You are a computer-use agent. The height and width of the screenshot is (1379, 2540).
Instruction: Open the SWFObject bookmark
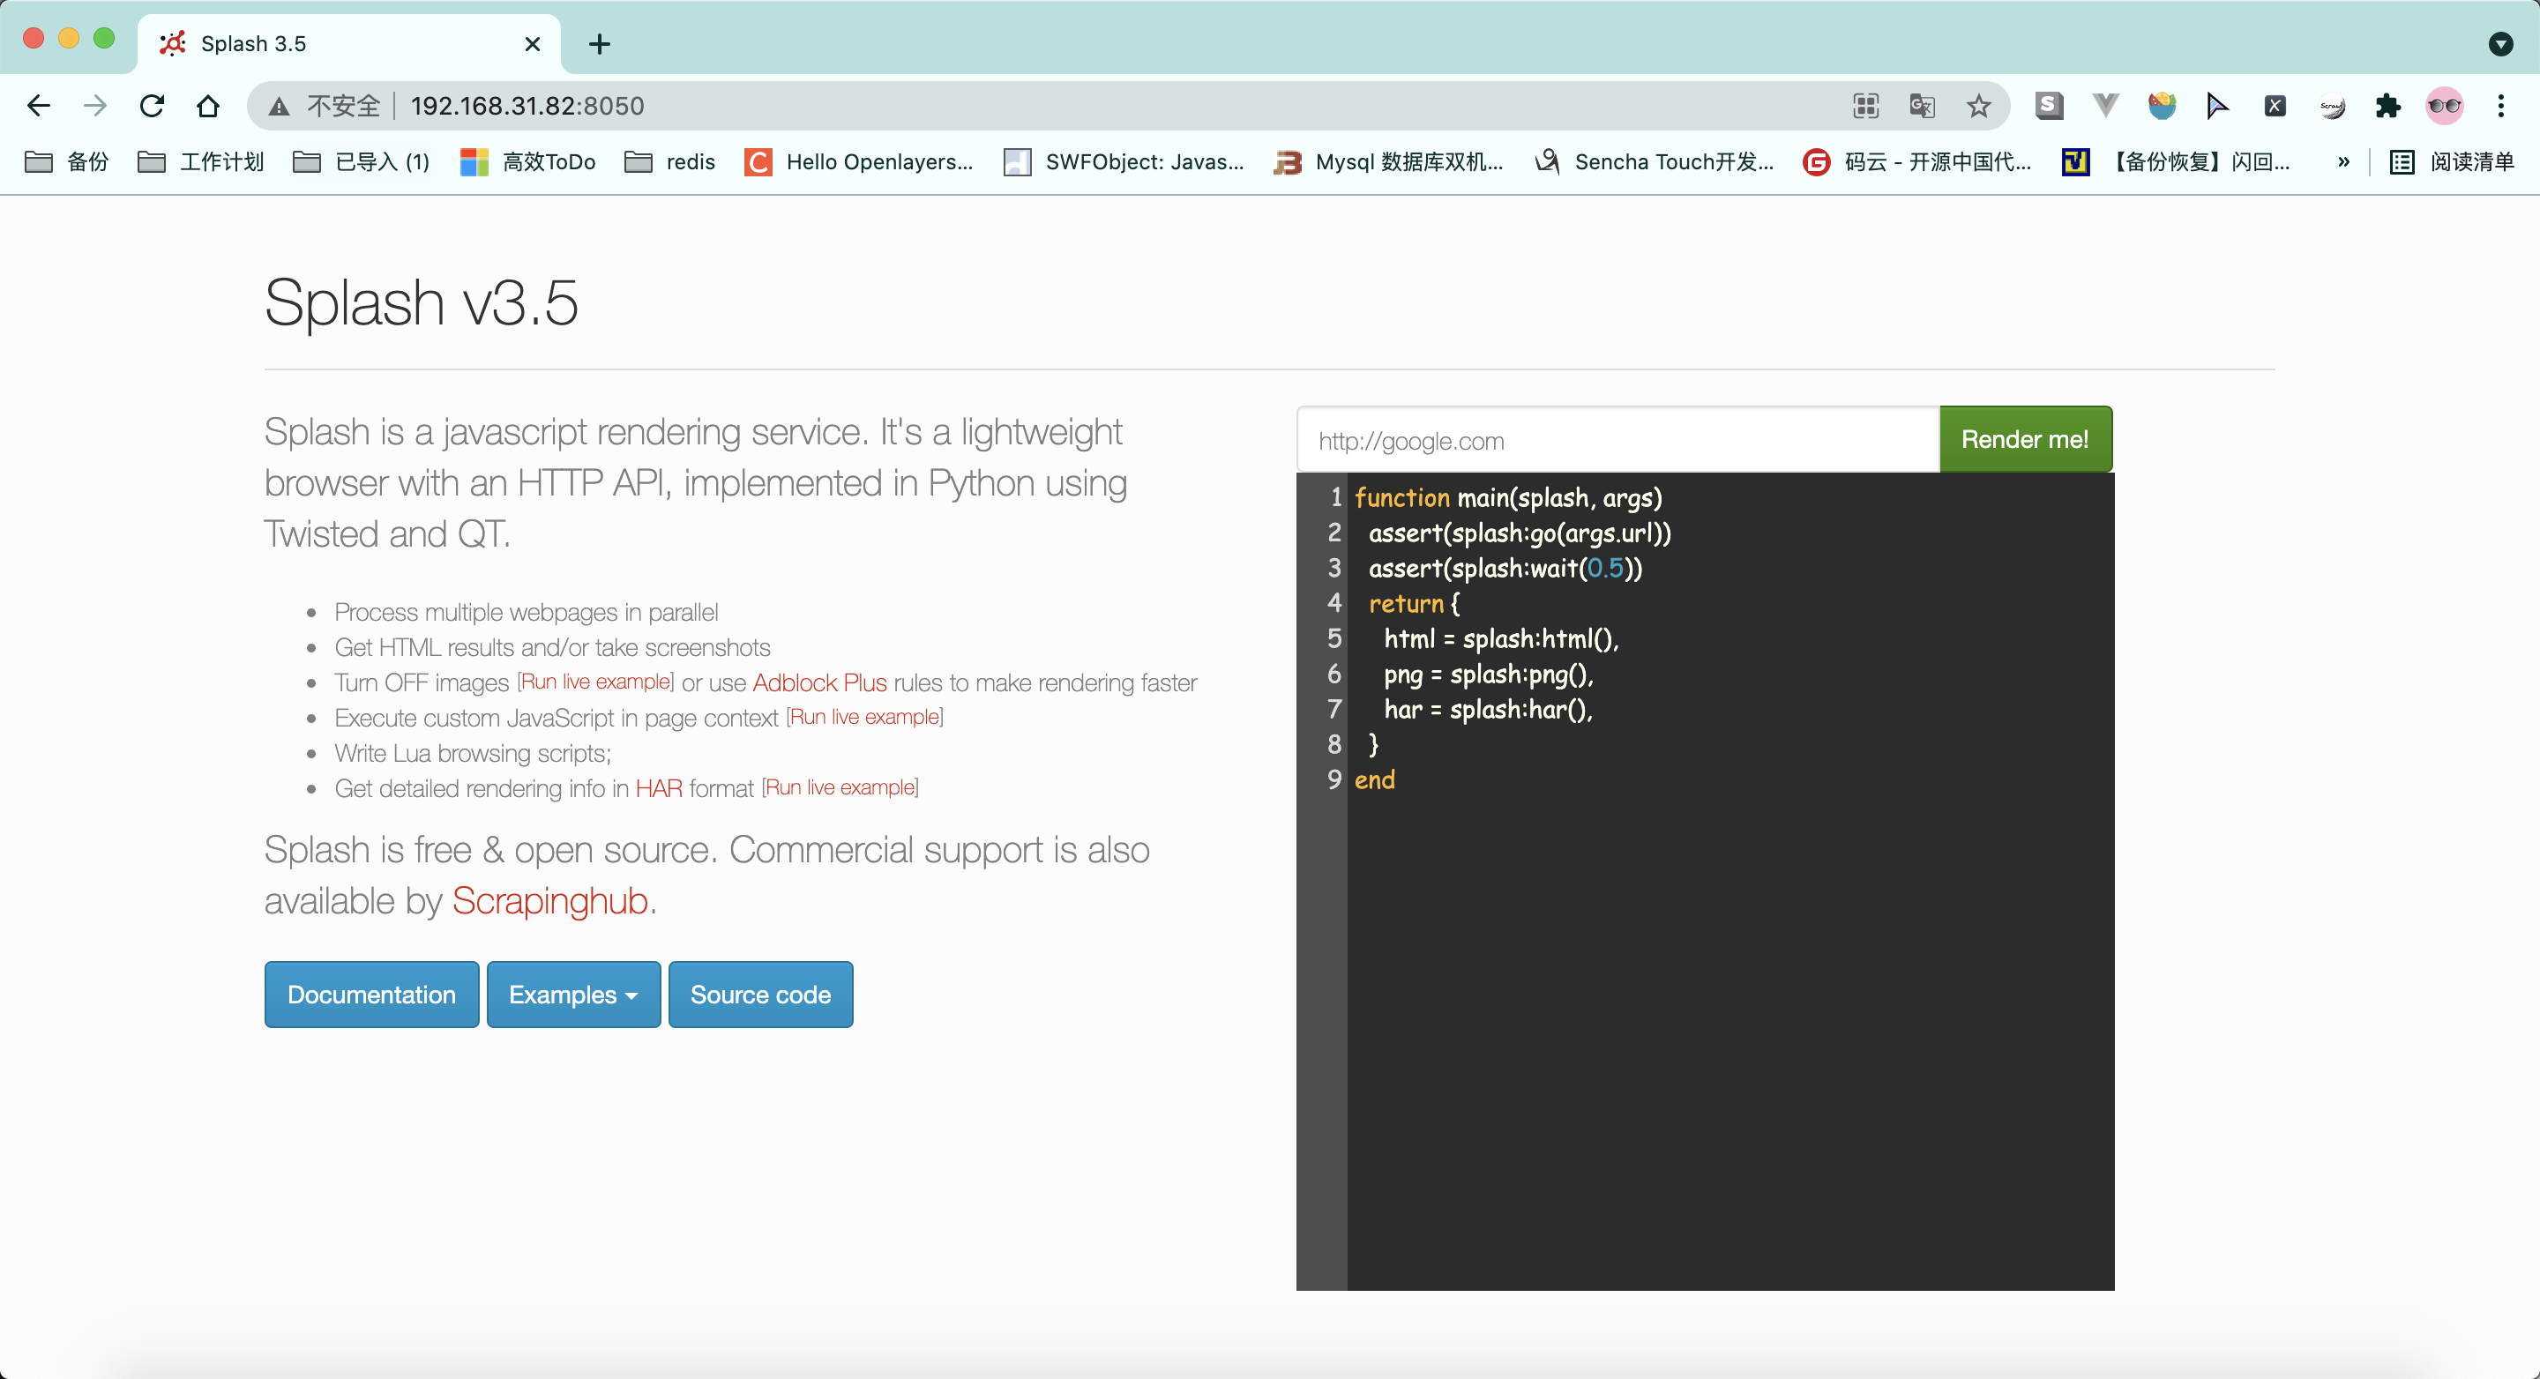click(1124, 161)
